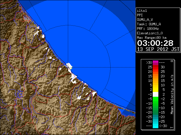Click the '<-30' legend label

tap(163, 126)
